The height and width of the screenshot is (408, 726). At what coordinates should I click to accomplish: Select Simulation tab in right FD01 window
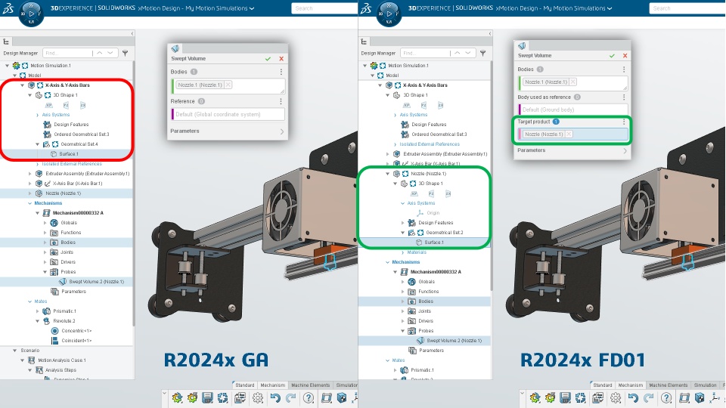pos(705,385)
